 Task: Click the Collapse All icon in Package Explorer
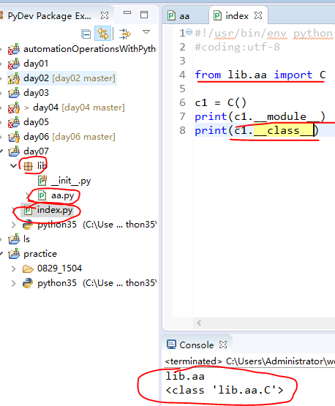[86, 34]
